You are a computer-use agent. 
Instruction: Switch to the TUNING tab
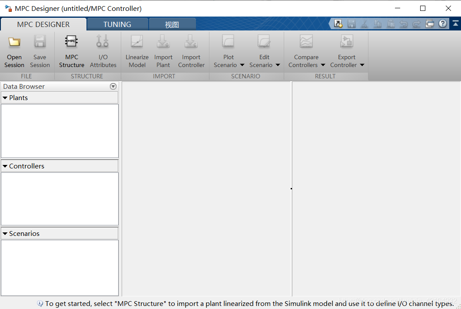click(117, 24)
